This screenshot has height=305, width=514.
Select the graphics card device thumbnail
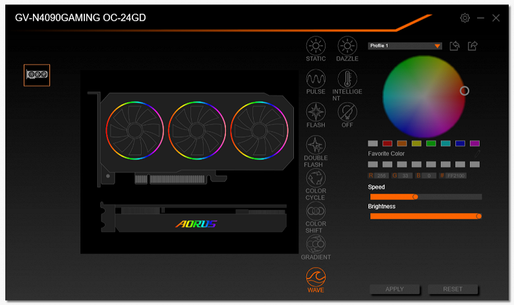point(37,75)
